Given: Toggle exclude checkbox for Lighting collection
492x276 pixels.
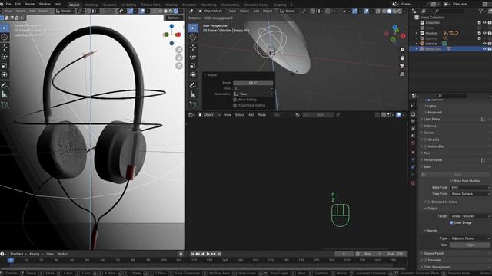Looking at the screenshot, I should click(480, 38).
